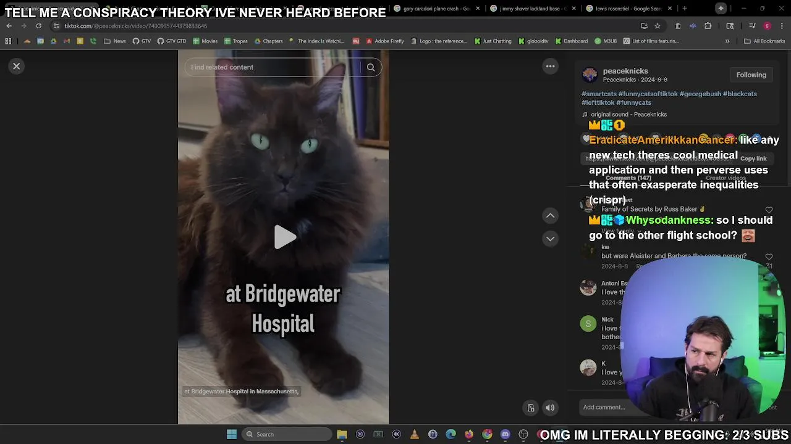Open the Tropes bookmark

(236, 41)
